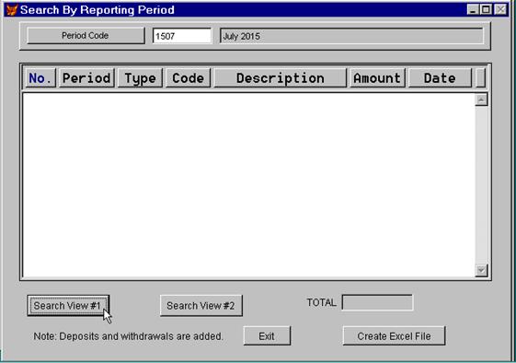Click the Amount column header
This screenshot has width=516, height=363.
(377, 78)
